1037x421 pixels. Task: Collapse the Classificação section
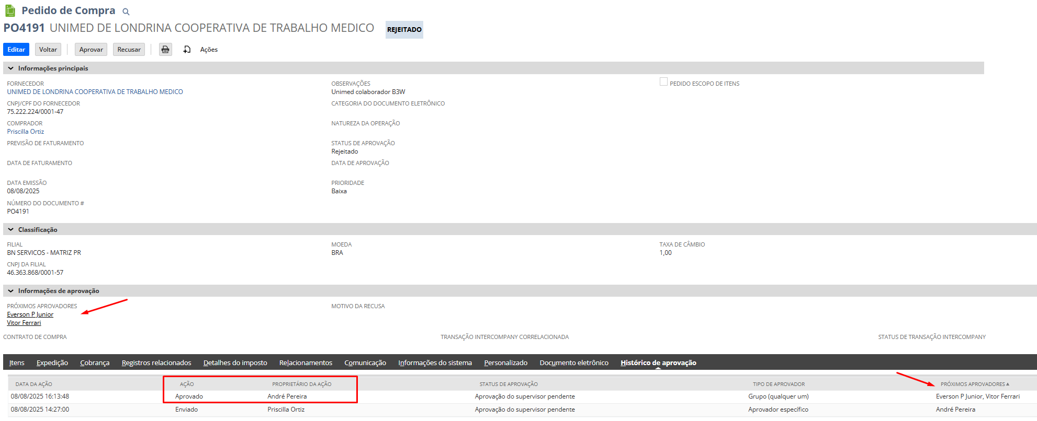click(11, 230)
